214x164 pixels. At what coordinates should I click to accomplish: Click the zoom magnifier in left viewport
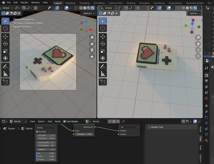(x=92, y=38)
